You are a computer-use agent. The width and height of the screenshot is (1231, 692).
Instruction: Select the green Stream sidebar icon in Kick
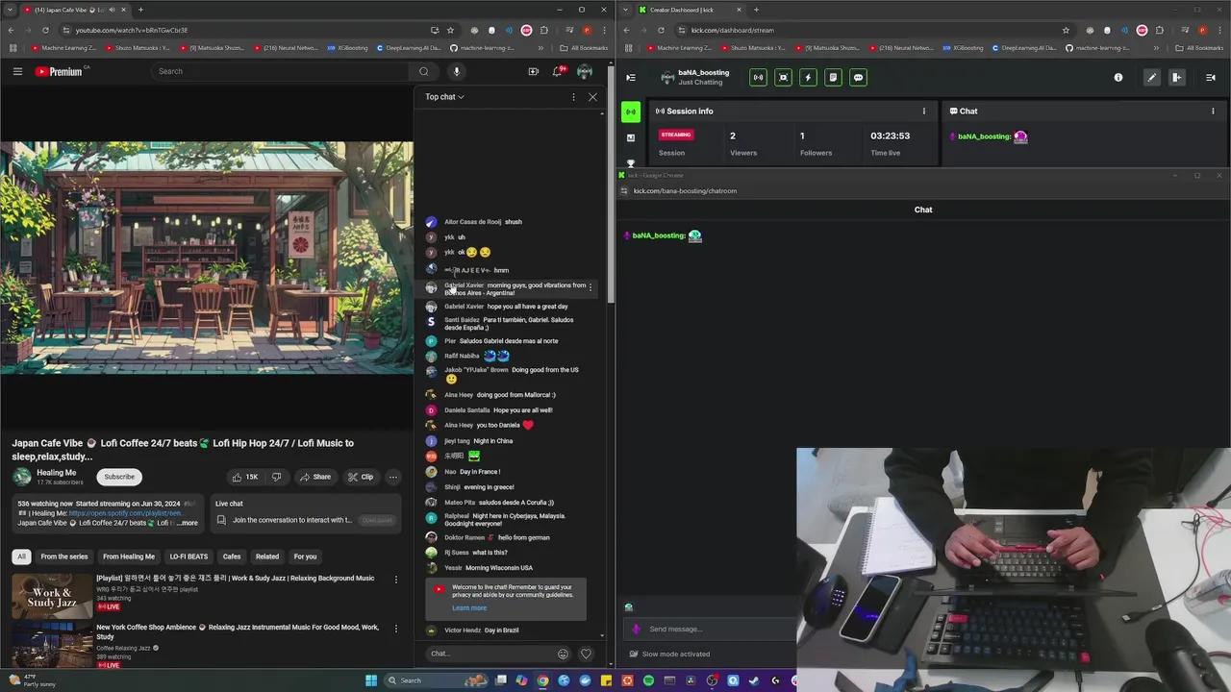pos(631,112)
